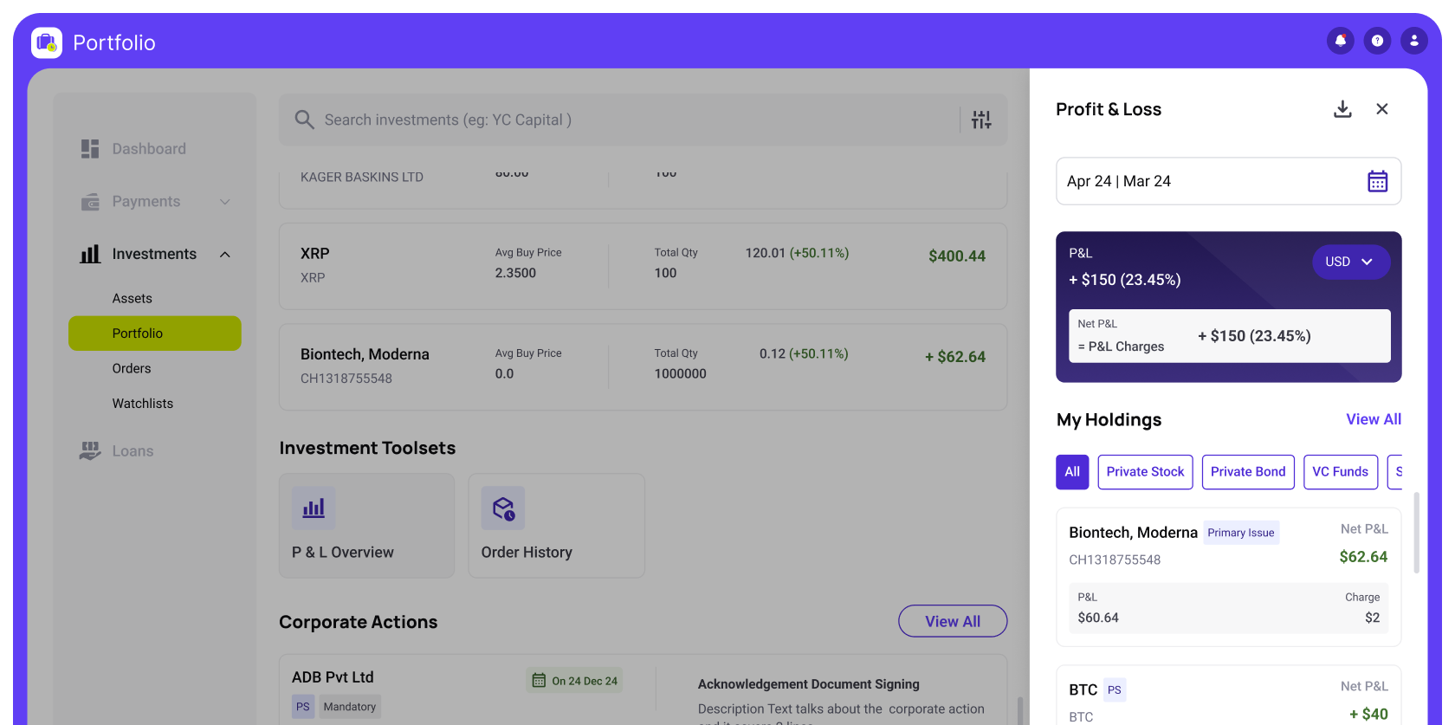The height and width of the screenshot is (725, 1455).
Task: Click the $400.44 XRP value
Action: click(x=957, y=256)
